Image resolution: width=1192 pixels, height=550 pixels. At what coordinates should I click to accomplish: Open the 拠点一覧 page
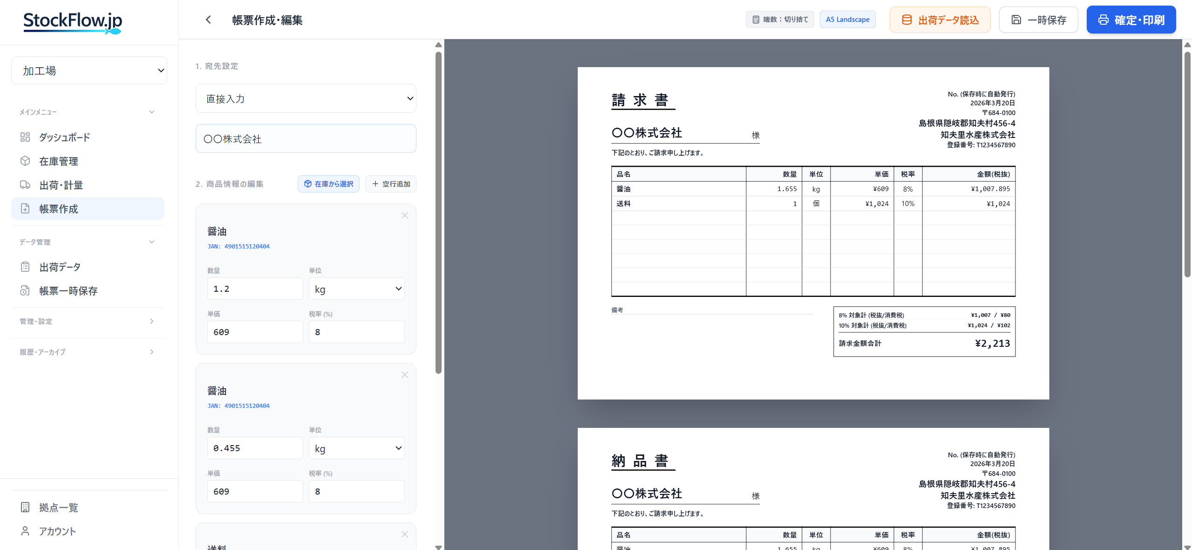click(58, 507)
